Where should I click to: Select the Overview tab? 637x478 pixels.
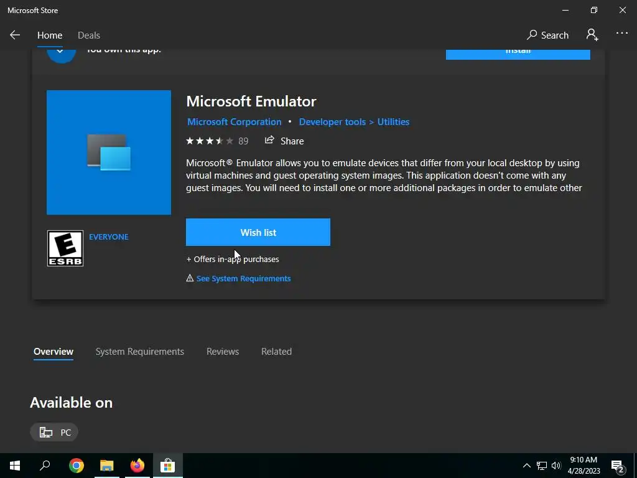53,352
